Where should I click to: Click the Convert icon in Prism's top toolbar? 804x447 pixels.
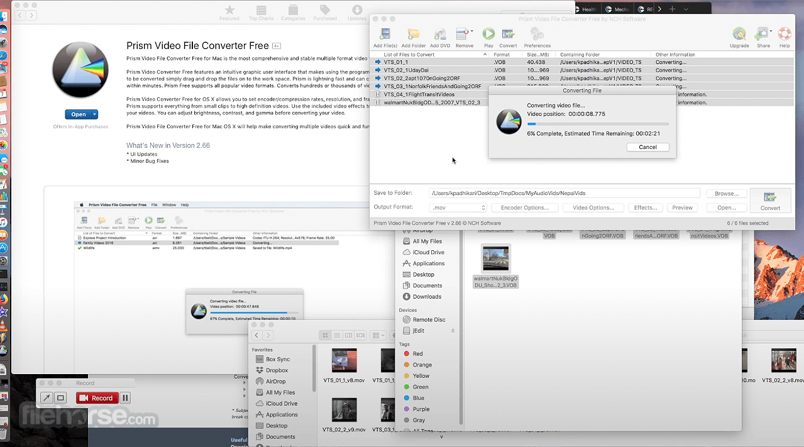click(x=508, y=34)
